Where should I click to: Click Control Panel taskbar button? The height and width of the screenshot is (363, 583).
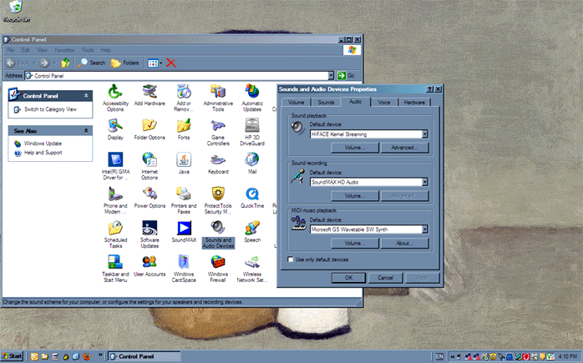point(144,356)
